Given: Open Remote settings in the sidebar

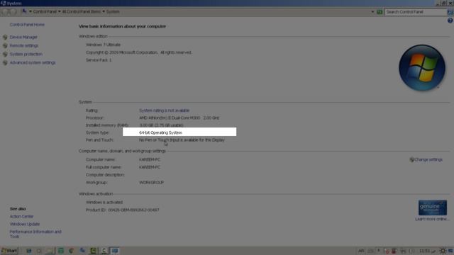Looking at the screenshot, I should click(x=23, y=45).
